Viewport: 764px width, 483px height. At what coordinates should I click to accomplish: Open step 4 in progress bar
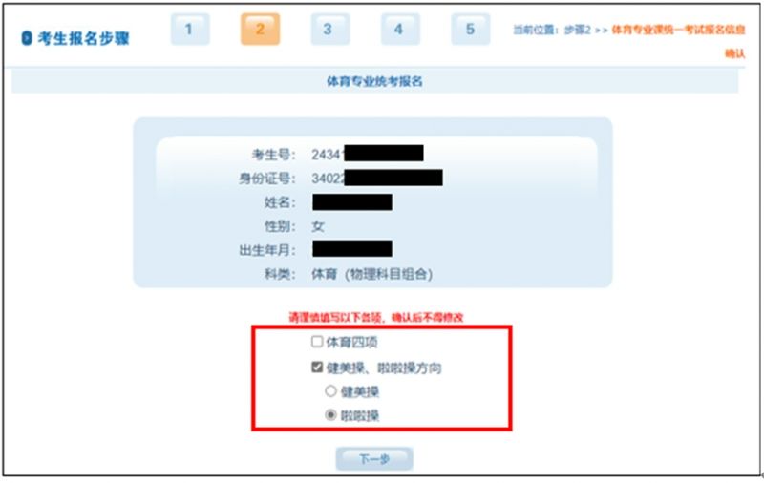[x=400, y=30]
